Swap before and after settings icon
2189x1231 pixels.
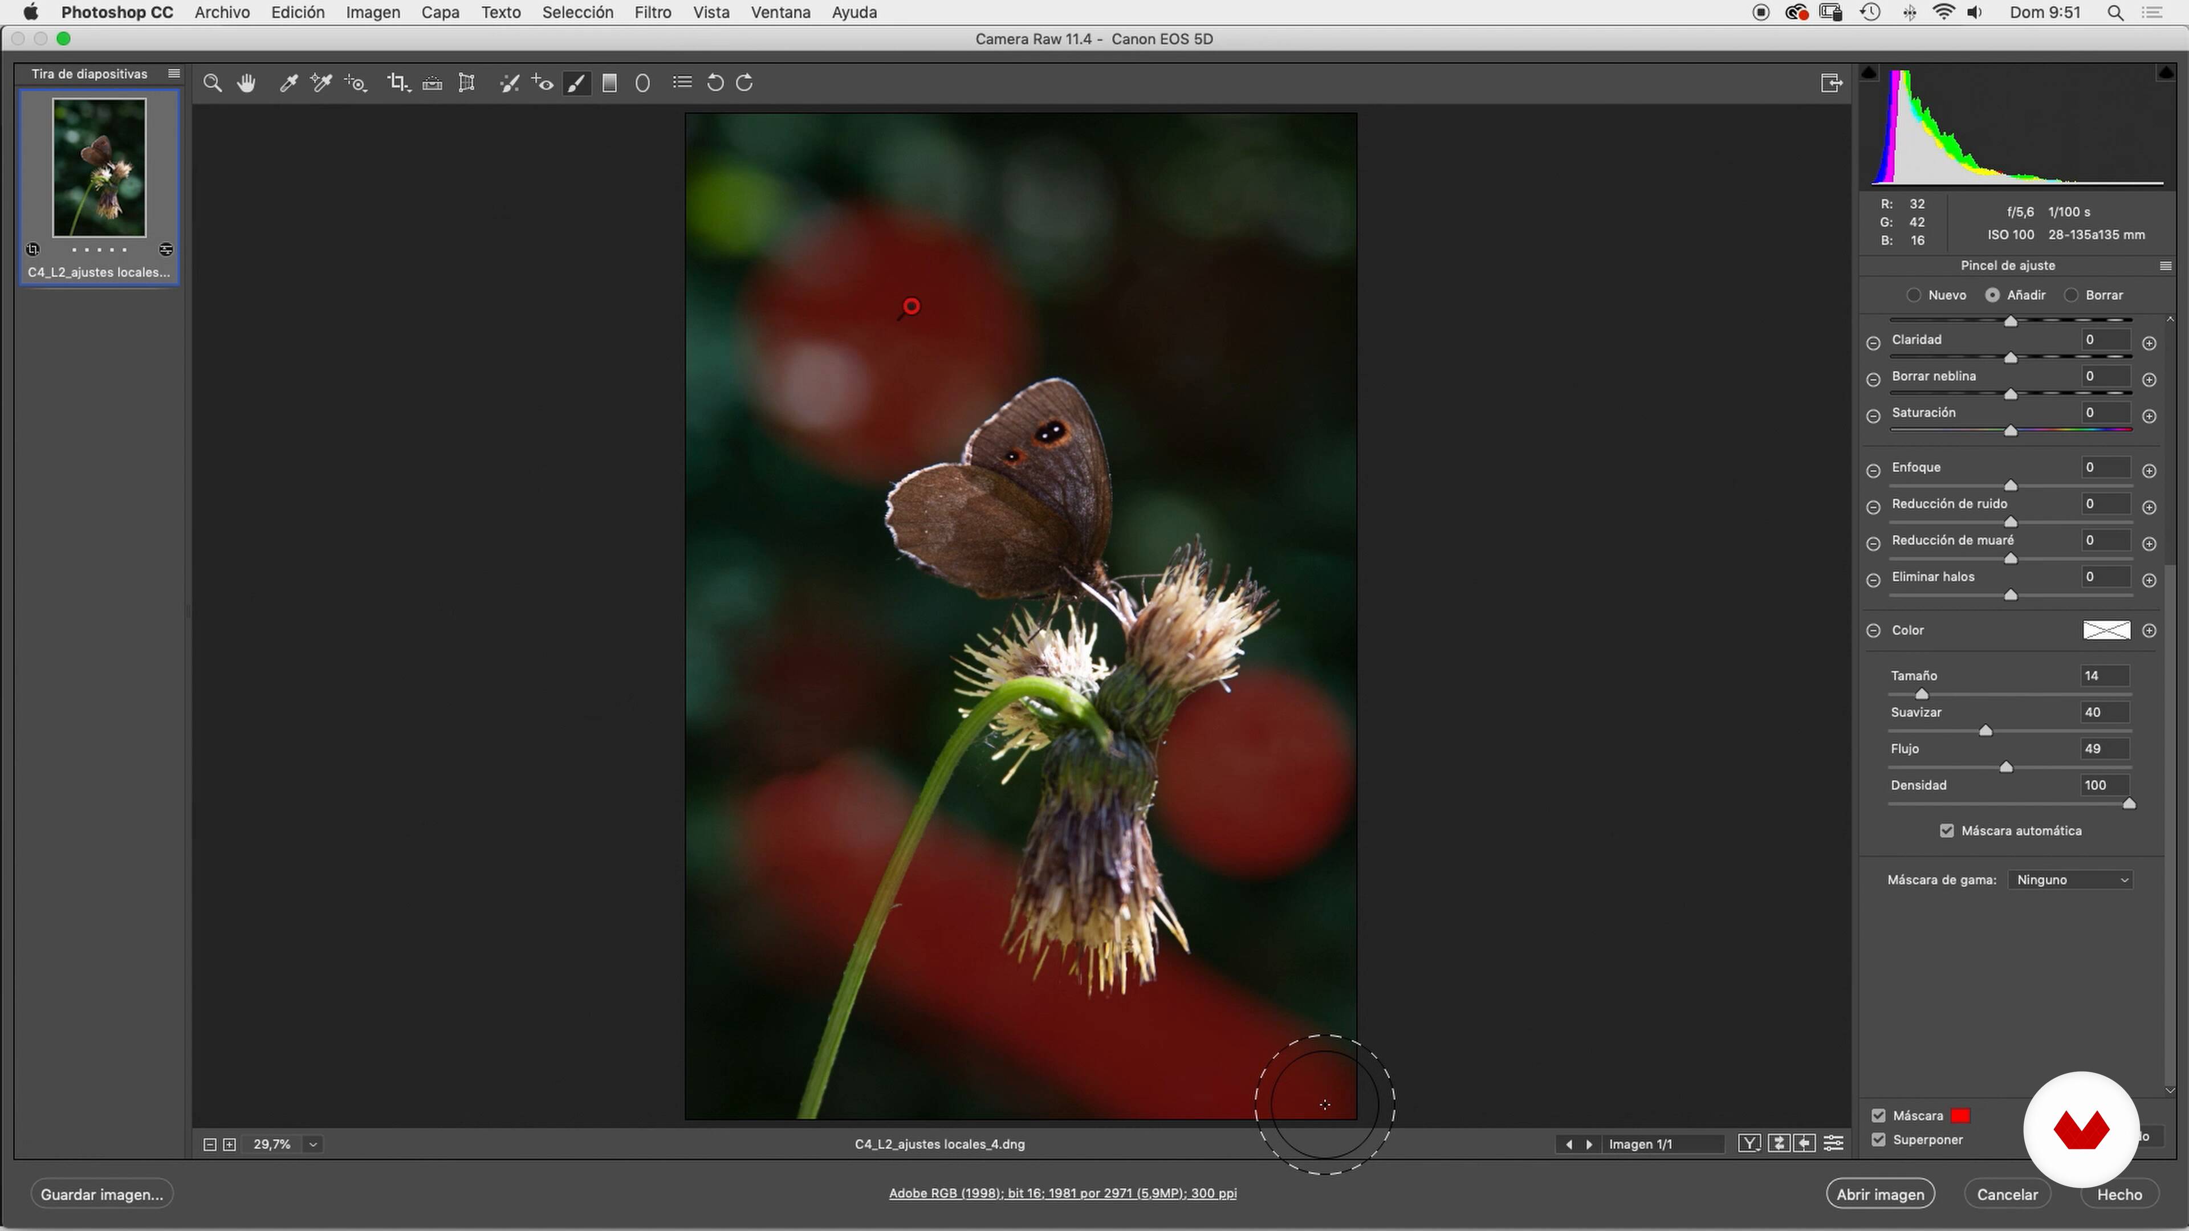pos(1779,1143)
